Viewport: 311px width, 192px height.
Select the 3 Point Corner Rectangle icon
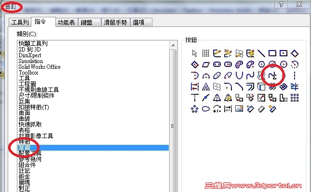pos(295,53)
